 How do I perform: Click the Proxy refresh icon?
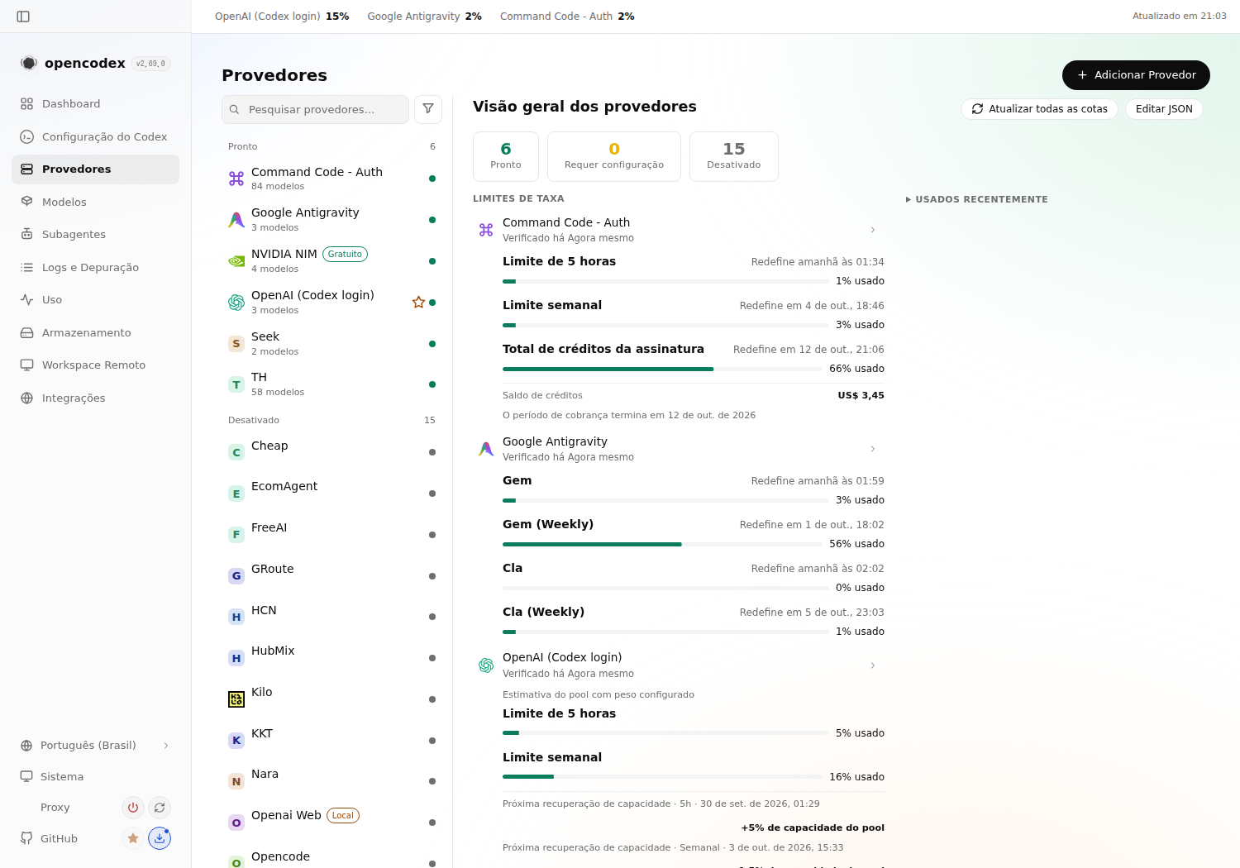click(x=160, y=808)
